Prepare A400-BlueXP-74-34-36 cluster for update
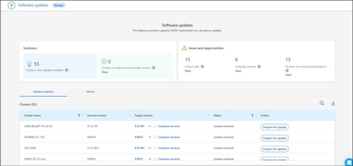Viewport: 353px width, 166px height. click(x=274, y=127)
